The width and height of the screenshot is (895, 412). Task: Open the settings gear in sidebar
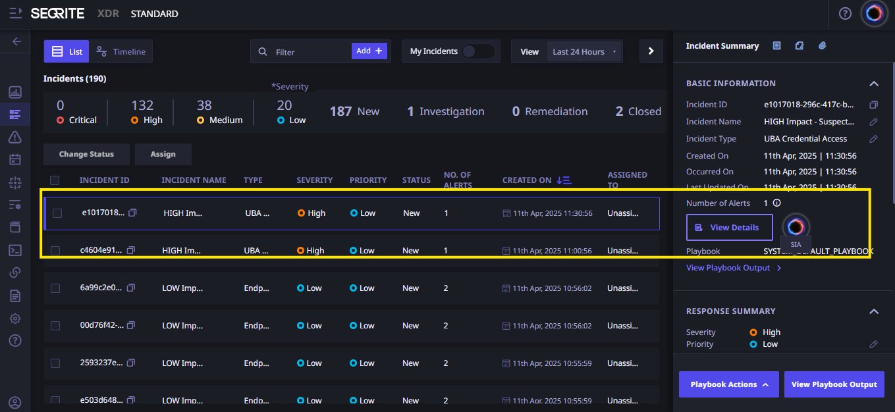coord(15,319)
